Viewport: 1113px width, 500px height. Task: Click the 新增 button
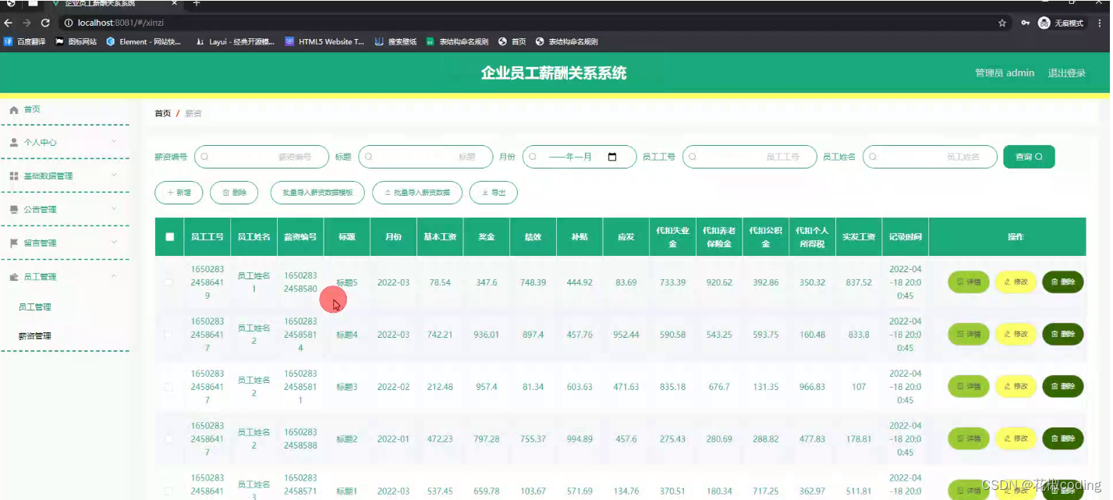coord(179,193)
